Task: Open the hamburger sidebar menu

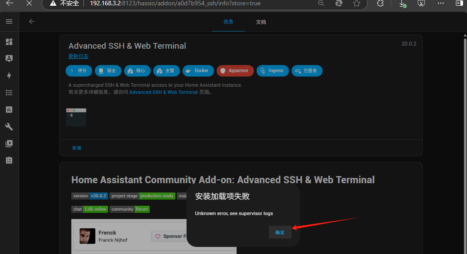Action: (x=9, y=21)
